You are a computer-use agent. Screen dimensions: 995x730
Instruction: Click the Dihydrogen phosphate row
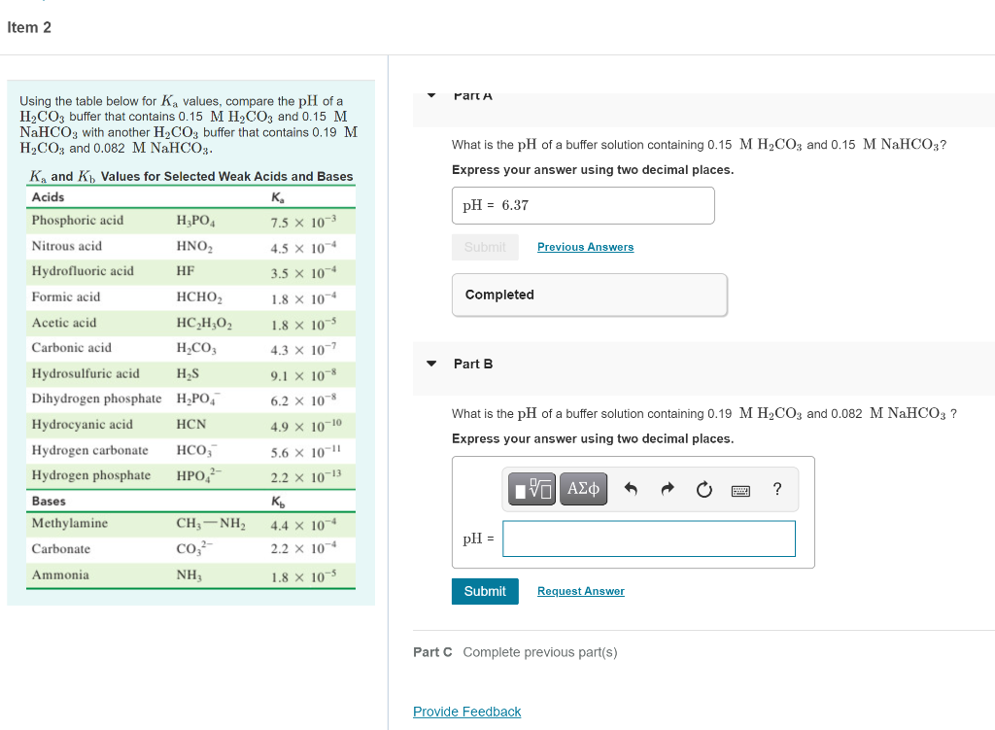[191, 400]
